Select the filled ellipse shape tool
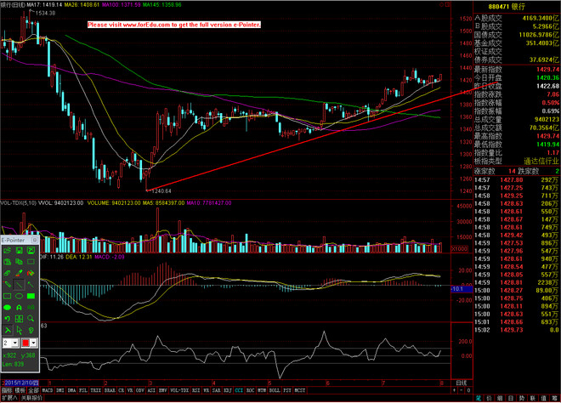This screenshot has width=561, height=403. 7,308
